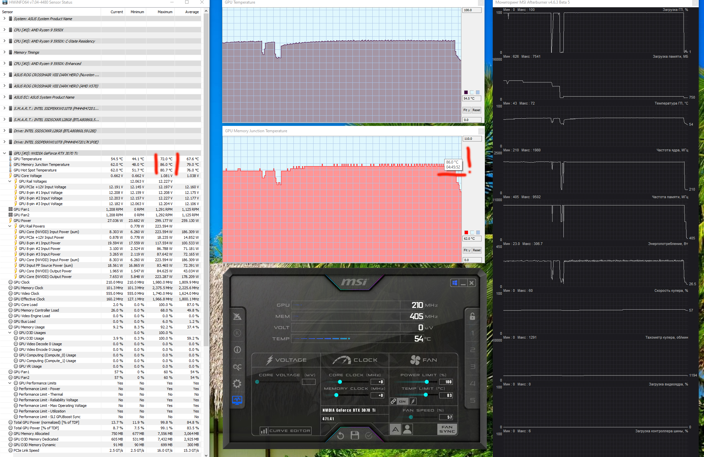The image size is (704, 457).
Task: Adjust the Core Clock slider handle
Action: 340,382
